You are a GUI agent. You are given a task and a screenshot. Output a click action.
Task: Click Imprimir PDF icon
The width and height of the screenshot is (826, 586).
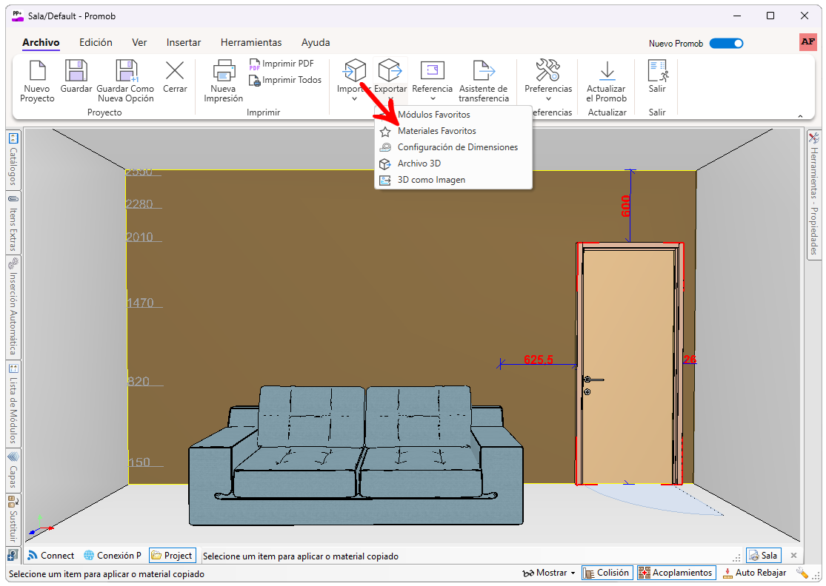pos(255,64)
